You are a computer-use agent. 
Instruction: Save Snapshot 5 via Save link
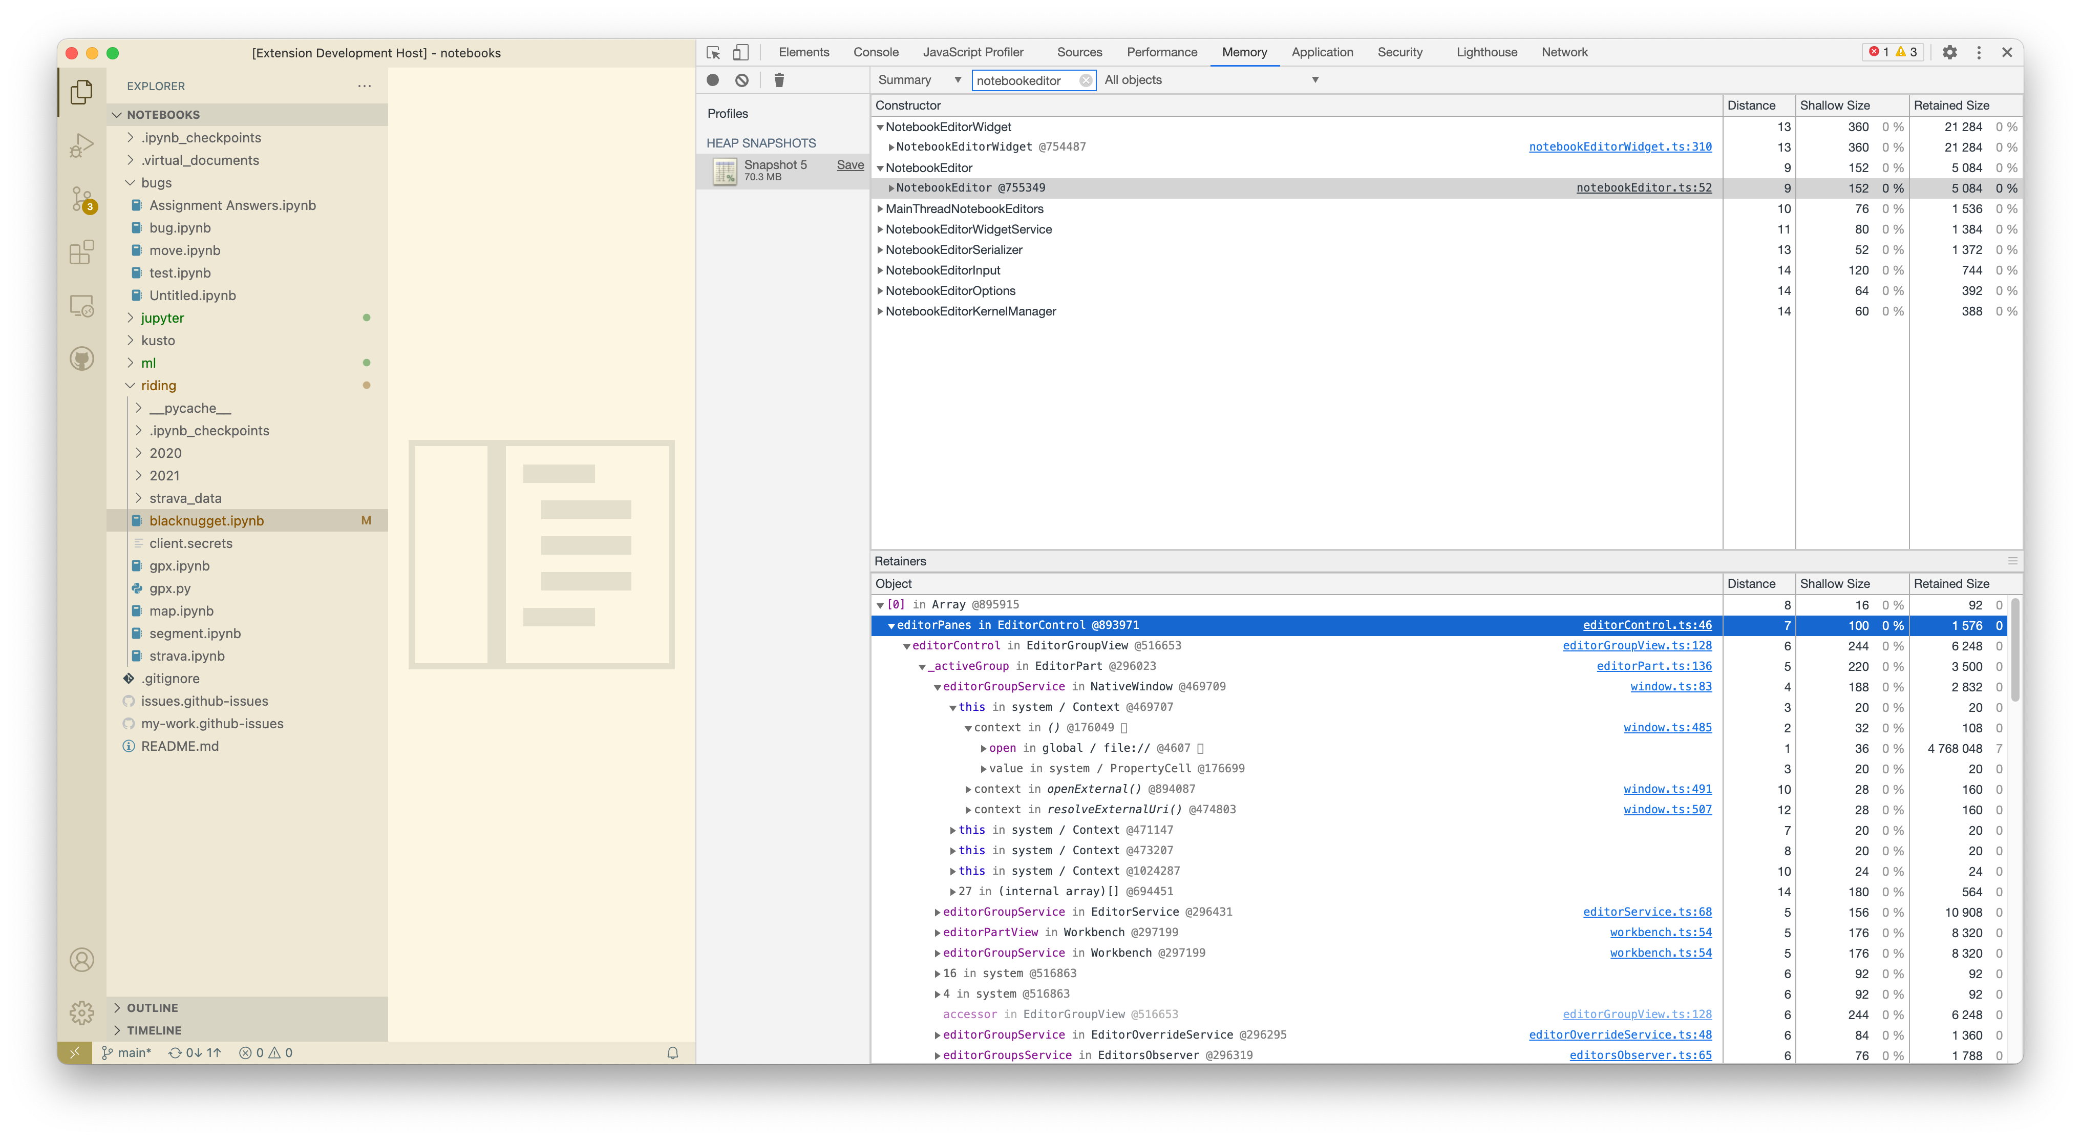coord(850,165)
